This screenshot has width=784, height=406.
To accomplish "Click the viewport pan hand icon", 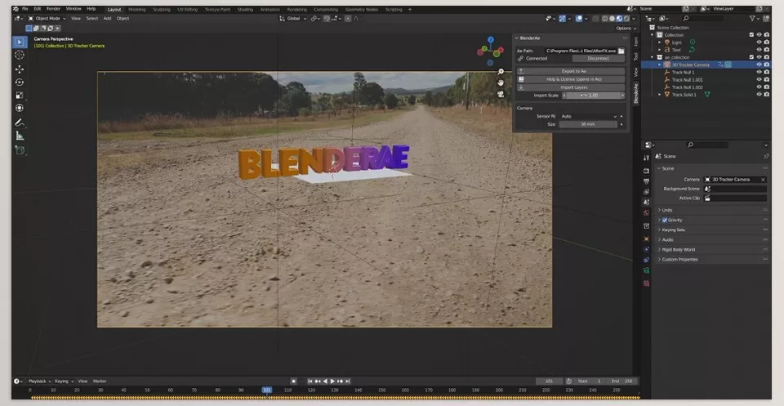I will 501,83.
